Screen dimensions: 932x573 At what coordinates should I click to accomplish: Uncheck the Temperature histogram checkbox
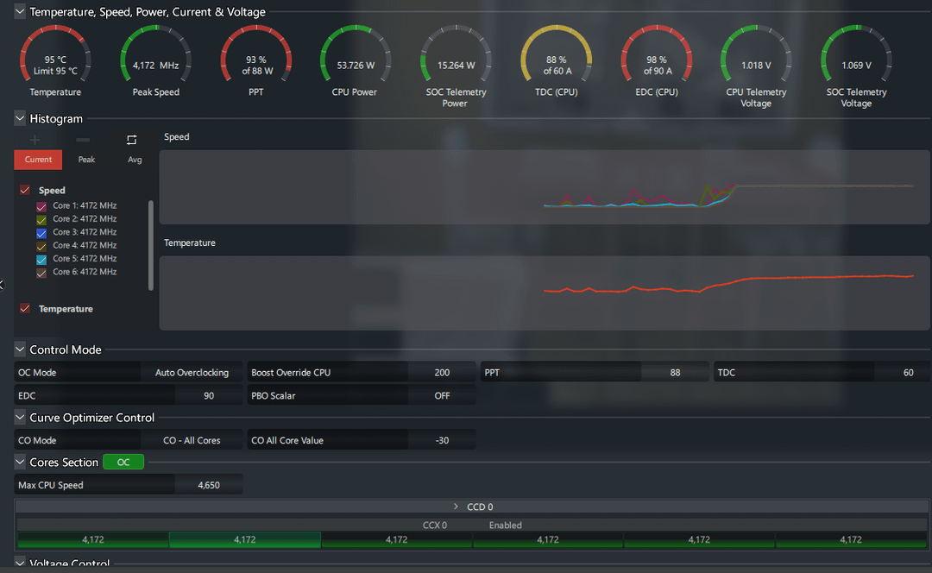click(x=25, y=308)
